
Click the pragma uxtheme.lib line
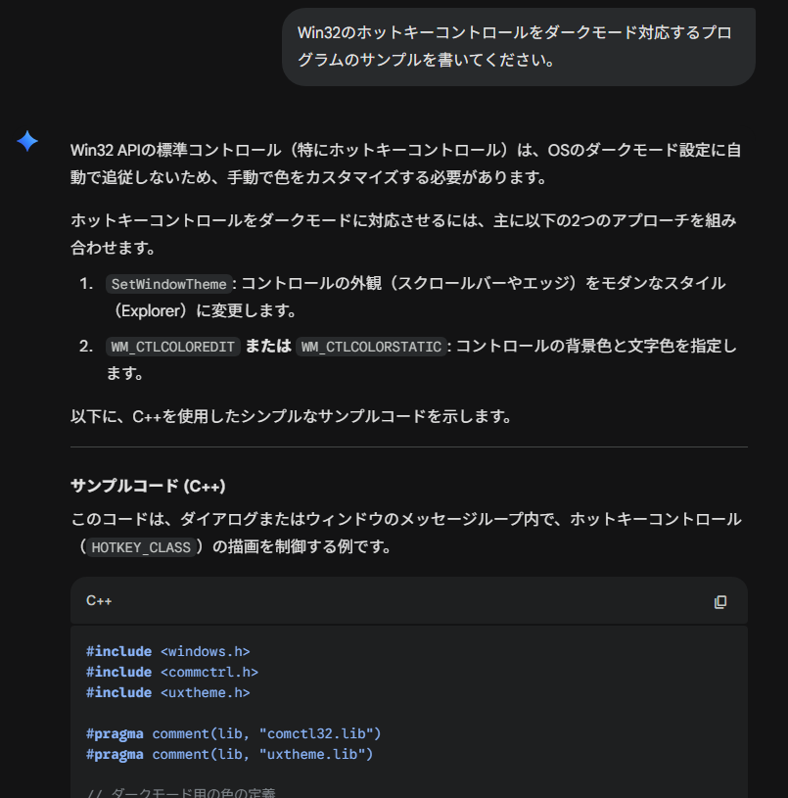click(x=229, y=754)
